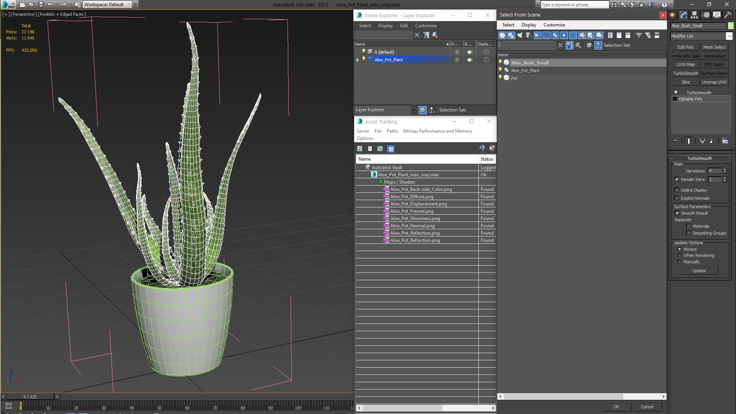Toggle lights display filter in Select From Scene
The image size is (736, 414).
click(x=519, y=35)
